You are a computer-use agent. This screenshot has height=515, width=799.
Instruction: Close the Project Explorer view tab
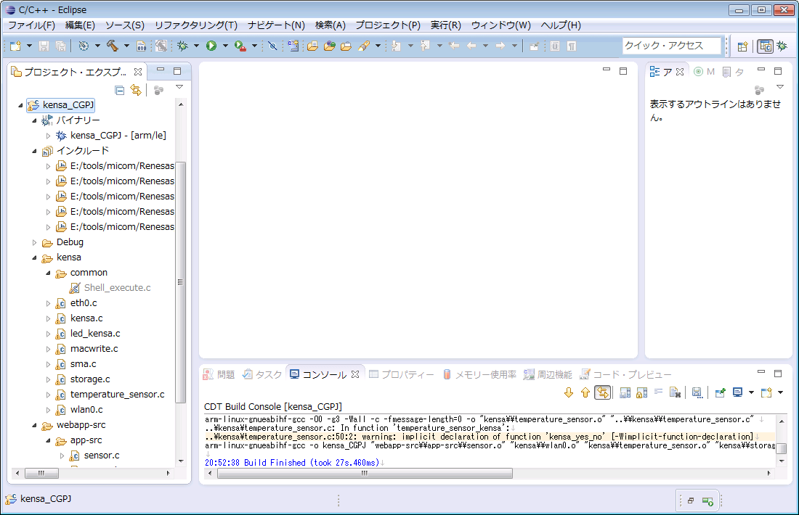[x=137, y=72]
